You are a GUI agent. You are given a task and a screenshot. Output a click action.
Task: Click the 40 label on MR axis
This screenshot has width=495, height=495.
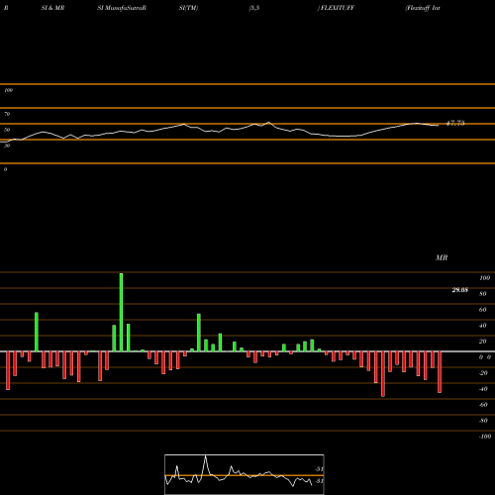point(483,326)
